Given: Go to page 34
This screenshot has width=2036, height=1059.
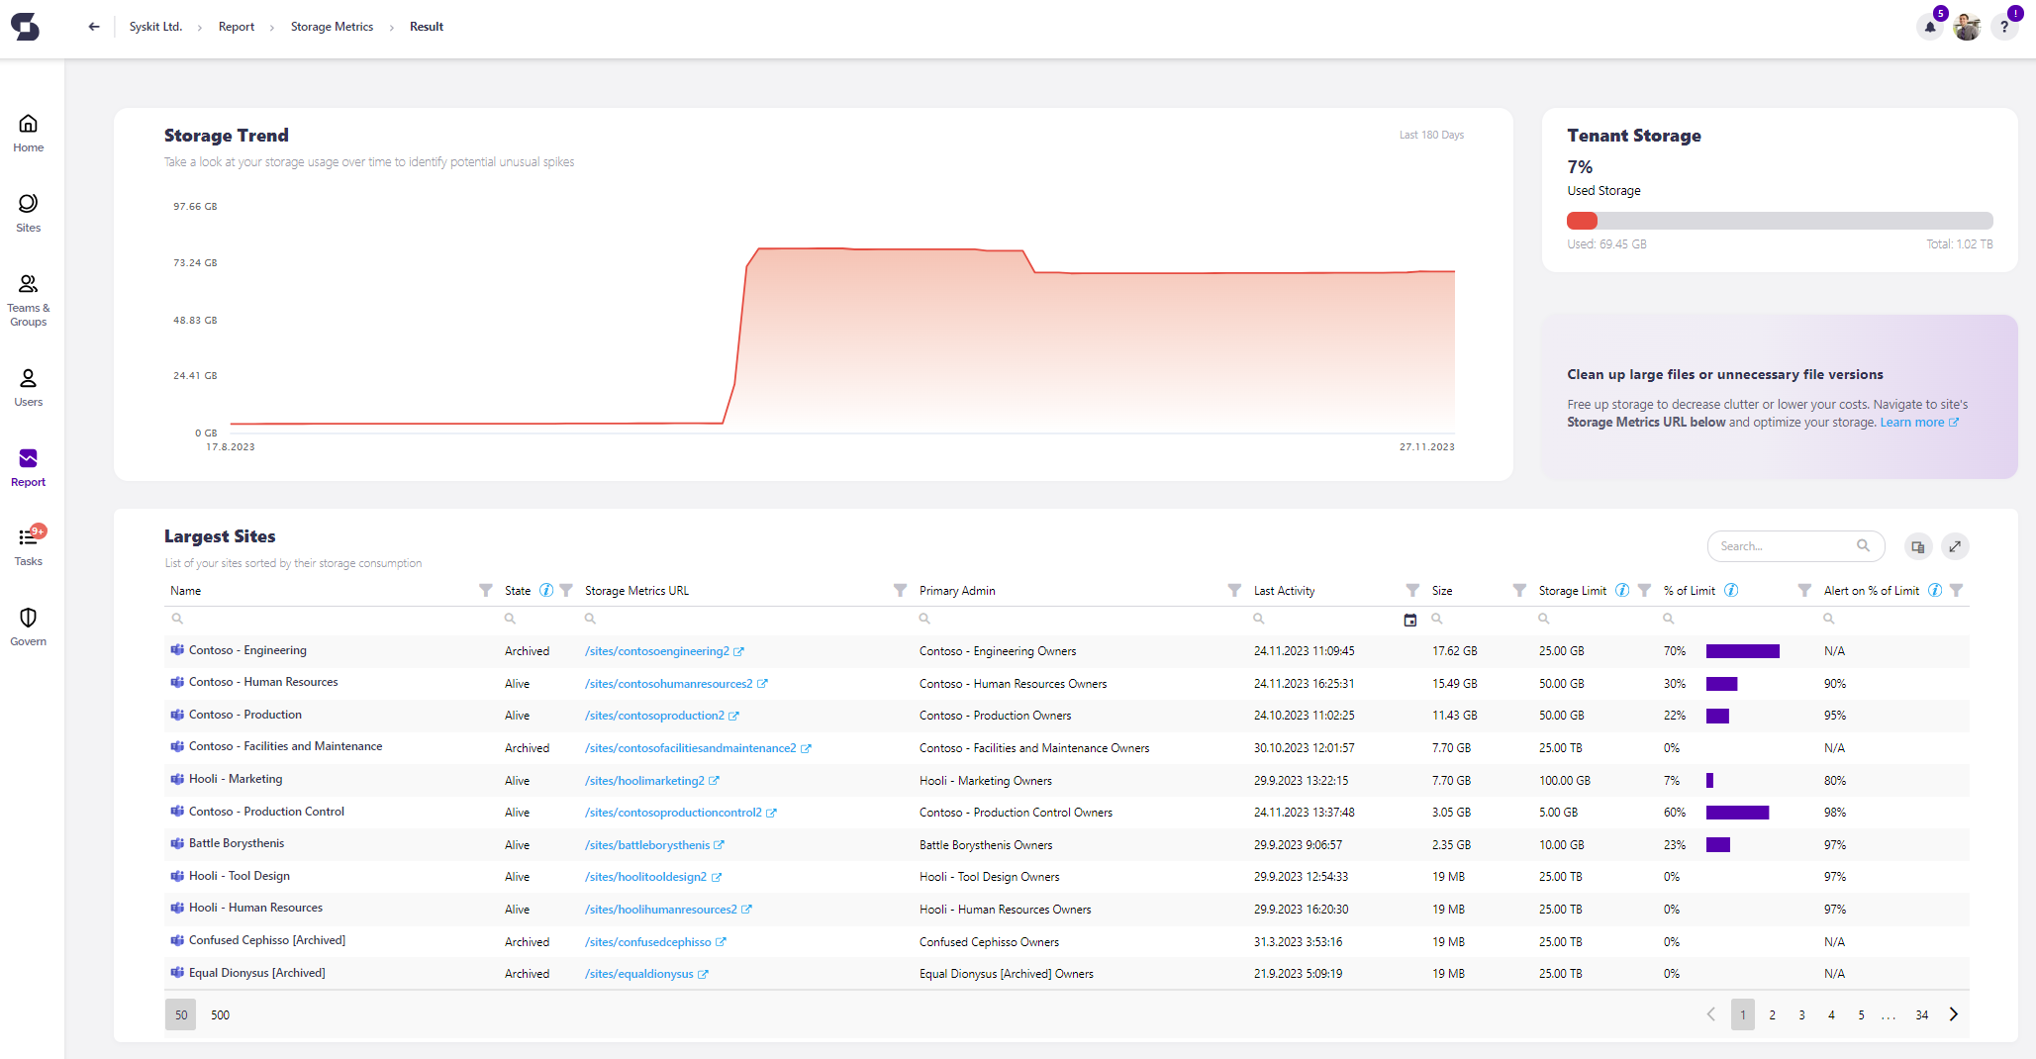Looking at the screenshot, I should point(1922,1014).
